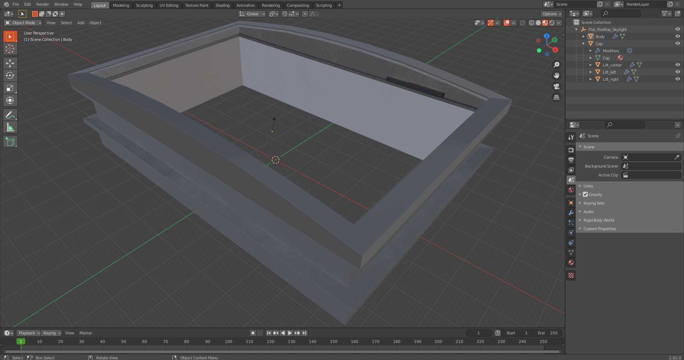Screen dimensions: 684x360
Task: Switch to the Modeling workspace tab
Action: tap(121, 5)
